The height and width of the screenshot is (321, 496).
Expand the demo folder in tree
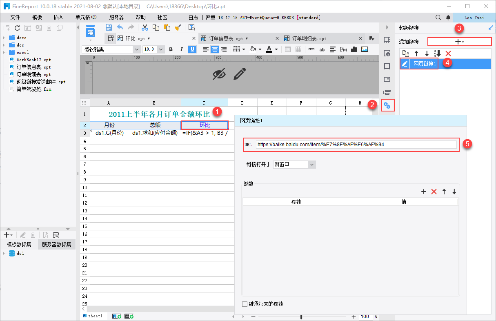[x=4, y=38]
